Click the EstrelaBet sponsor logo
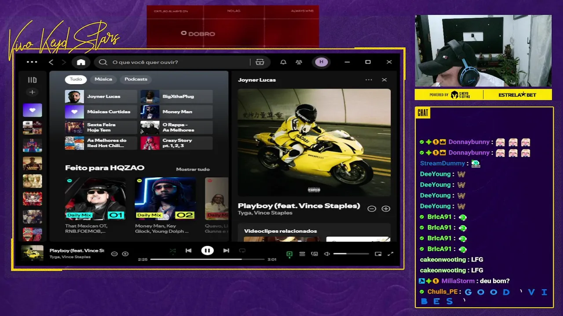 [518, 95]
